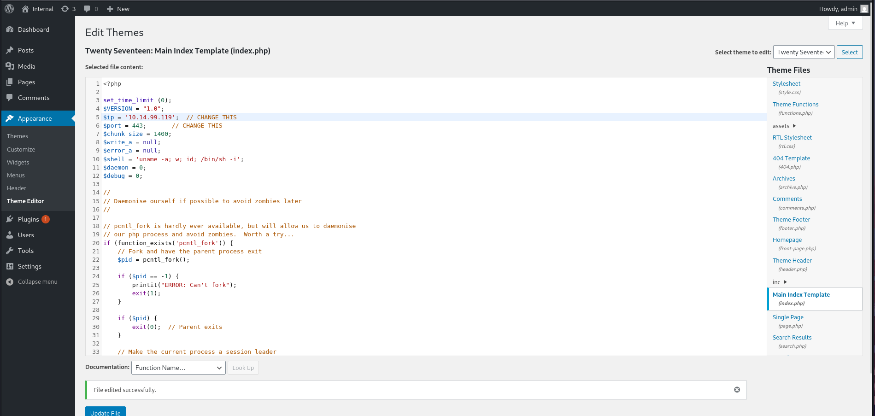The height and width of the screenshot is (416, 875).
Task: Click the Settings sliders icon
Action: 10,266
